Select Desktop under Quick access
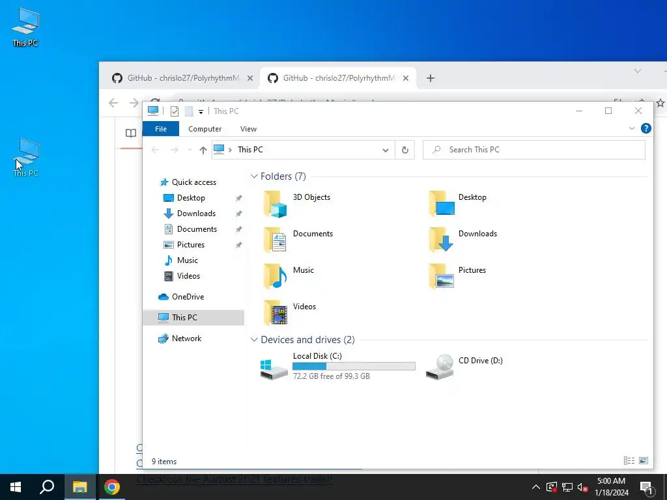 pyautogui.click(x=191, y=198)
